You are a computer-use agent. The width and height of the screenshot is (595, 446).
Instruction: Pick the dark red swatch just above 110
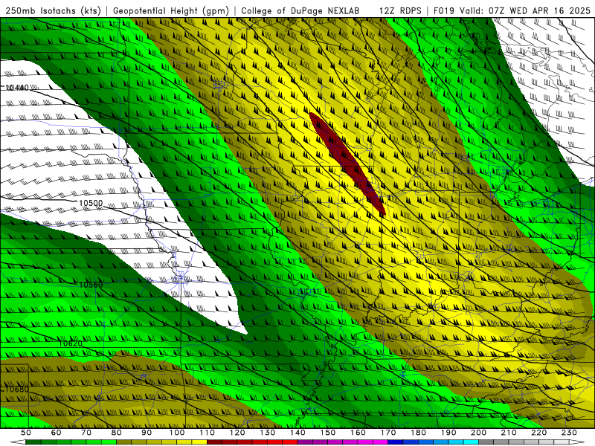214,442
